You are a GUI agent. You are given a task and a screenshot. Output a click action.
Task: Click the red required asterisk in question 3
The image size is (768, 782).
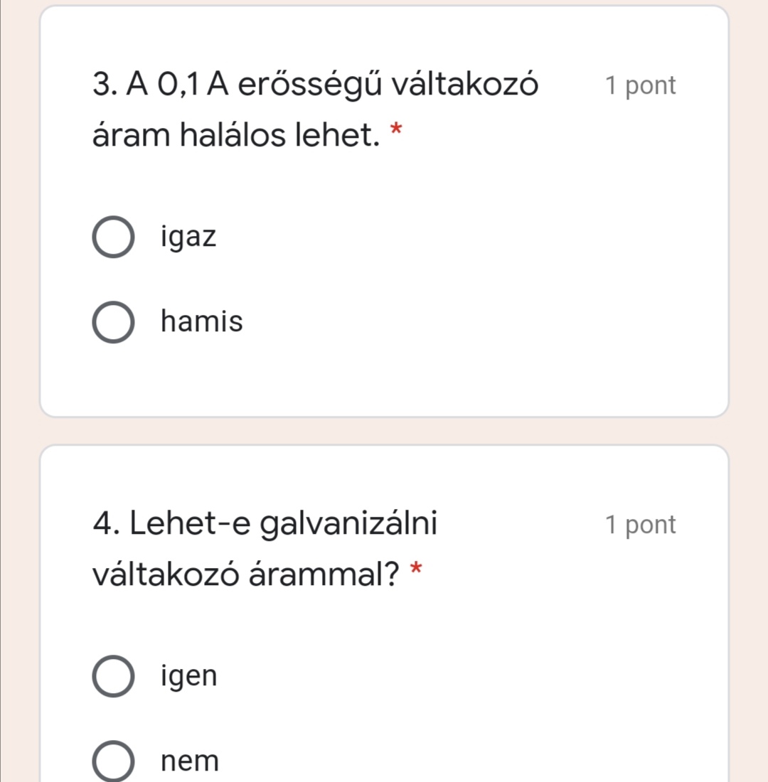(x=397, y=129)
